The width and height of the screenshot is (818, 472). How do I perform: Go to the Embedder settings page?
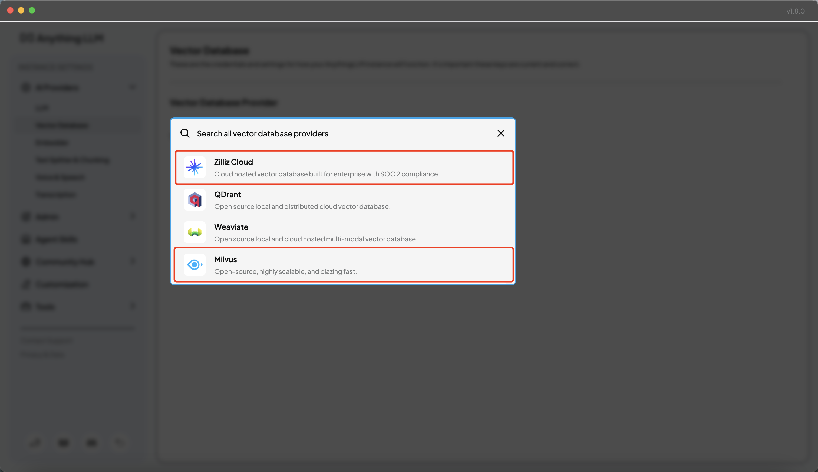tap(52, 143)
